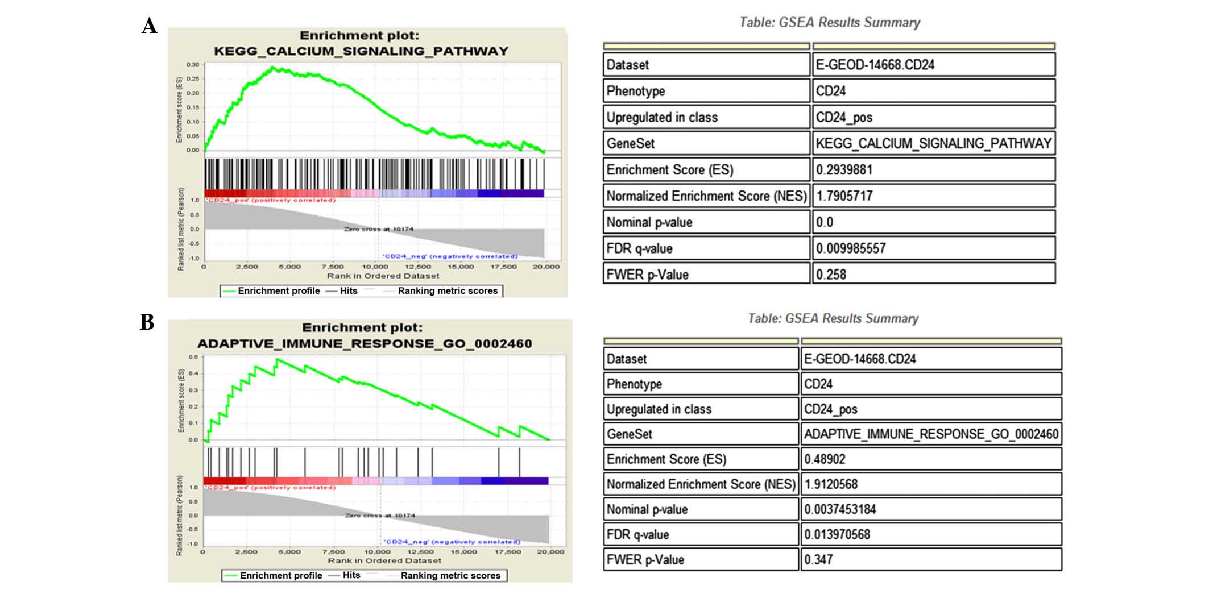
Task: Click the KEGG_CALCIUM_SIGNALING_PATHWAY enrichment plot title
Action: pos(361,51)
